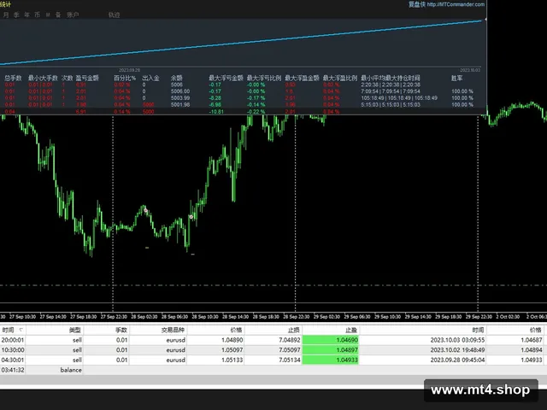Select the max floating loss -8.28

click(215, 98)
